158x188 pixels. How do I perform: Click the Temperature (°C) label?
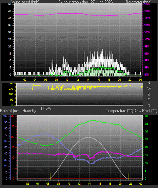click(119, 111)
